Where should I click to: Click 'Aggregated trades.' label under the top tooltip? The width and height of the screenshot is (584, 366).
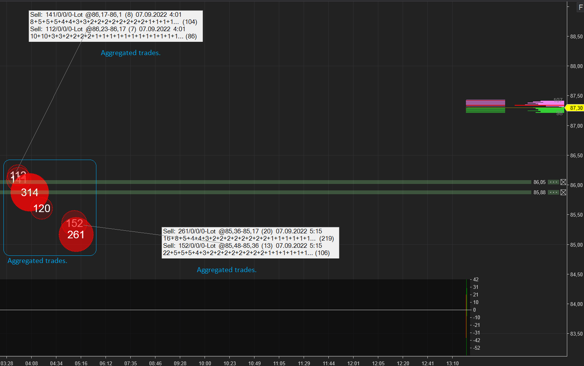131,53
